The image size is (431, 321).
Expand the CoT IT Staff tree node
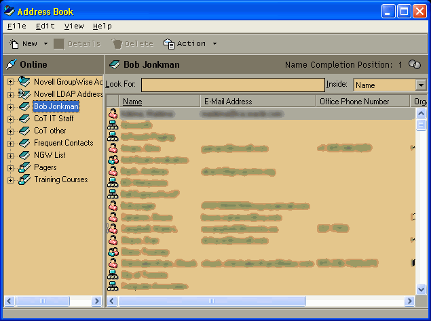[x=11, y=119]
